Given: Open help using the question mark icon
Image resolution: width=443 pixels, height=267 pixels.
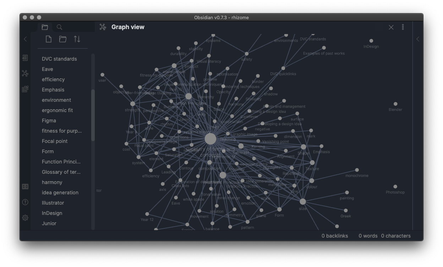Looking at the screenshot, I should pos(25,202).
